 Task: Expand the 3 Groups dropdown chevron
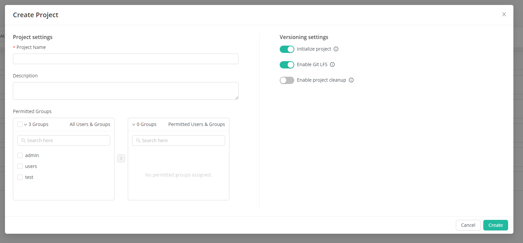click(x=25, y=125)
